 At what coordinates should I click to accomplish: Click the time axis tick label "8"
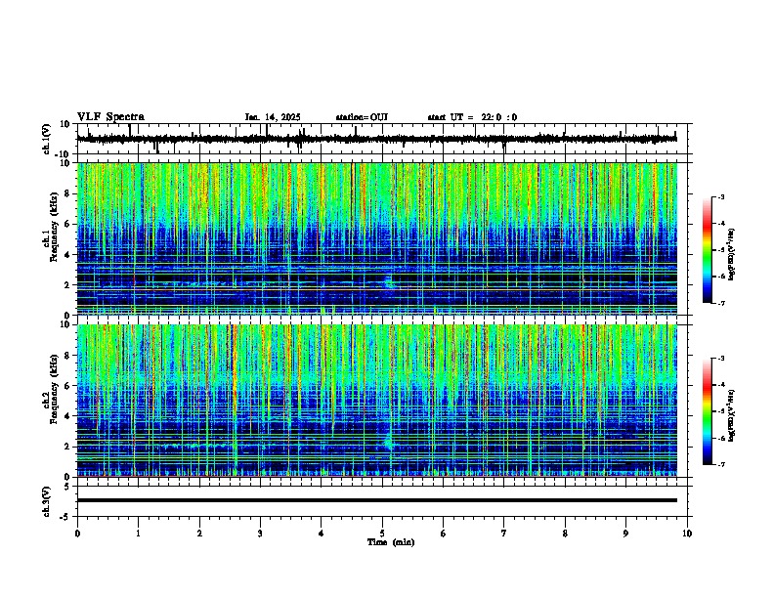click(565, 534)
